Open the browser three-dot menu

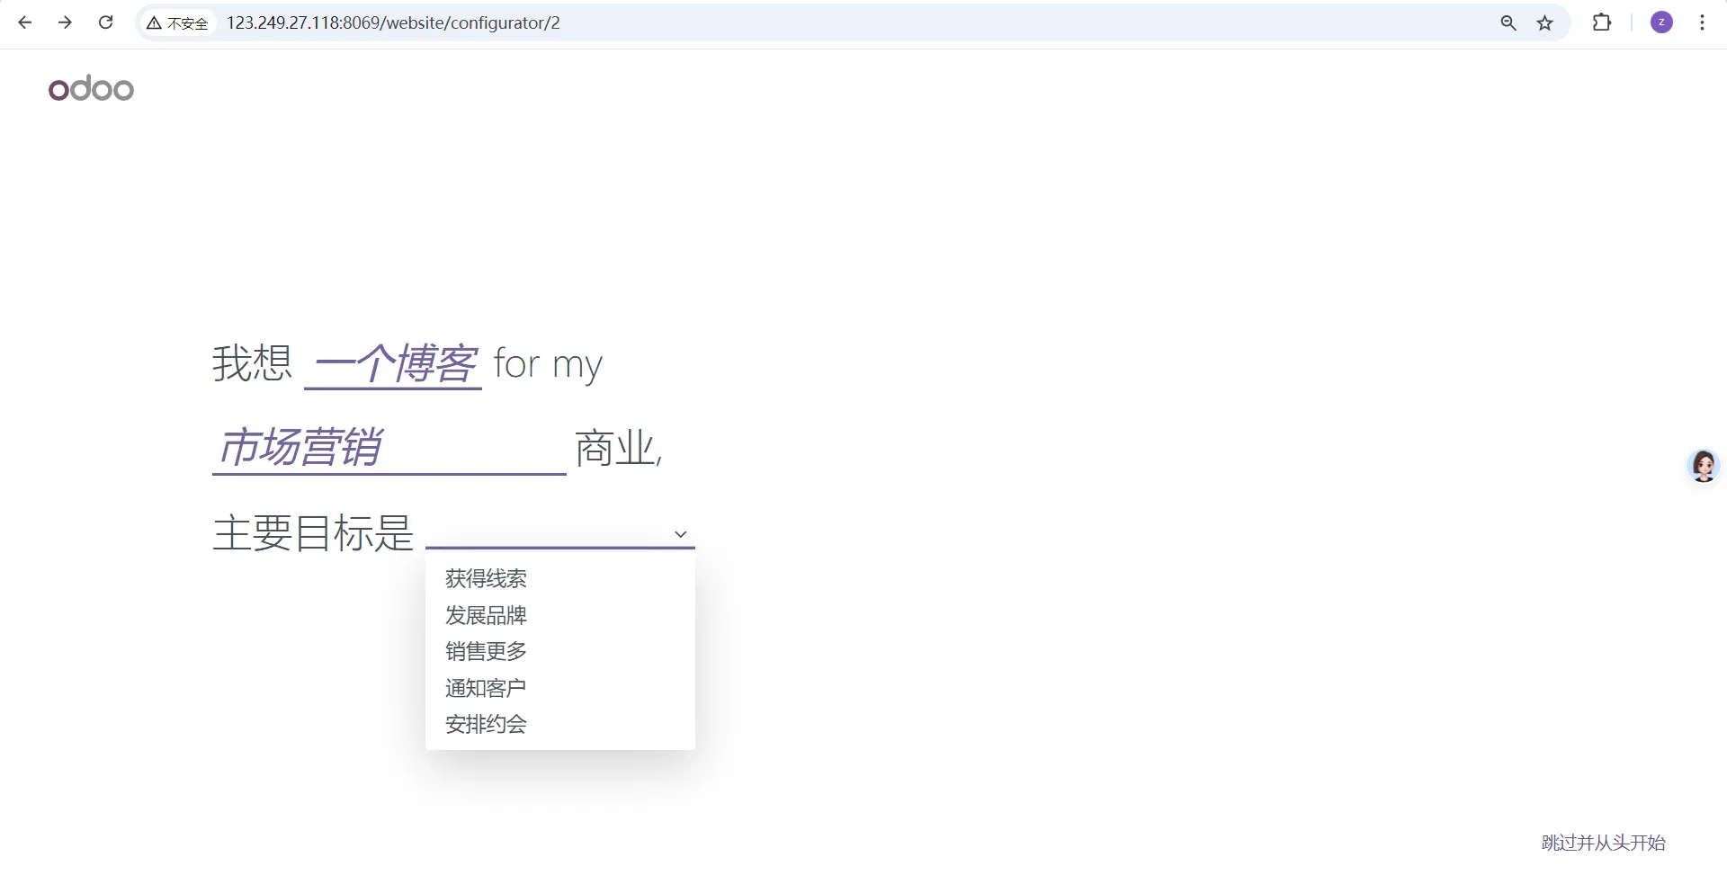tap(1703, 22)
